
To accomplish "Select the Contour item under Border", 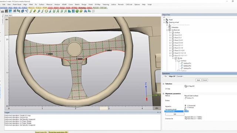I will (x=183, y=61).
